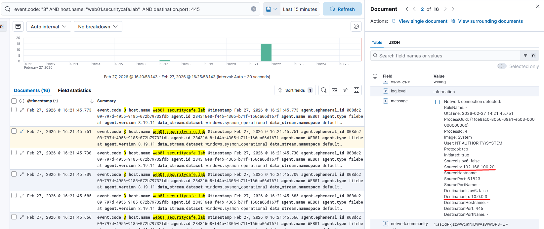Image resolution: width=544 pixels, height=229 pixels.
Task: Select the Table tab in flyout
Action: tap(377, 42)
